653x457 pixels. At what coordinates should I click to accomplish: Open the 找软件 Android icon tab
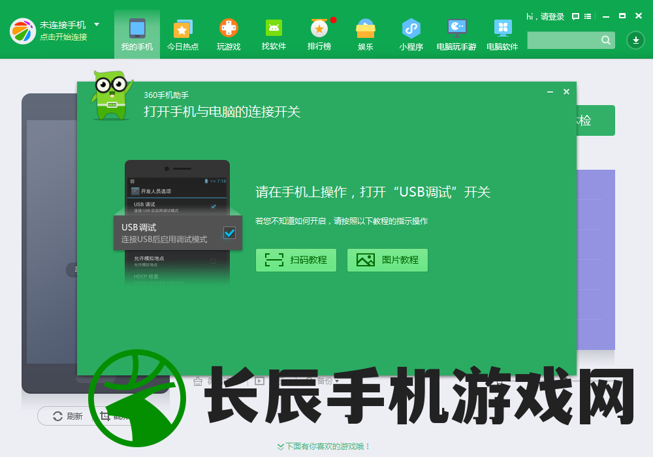pos(274,34)
